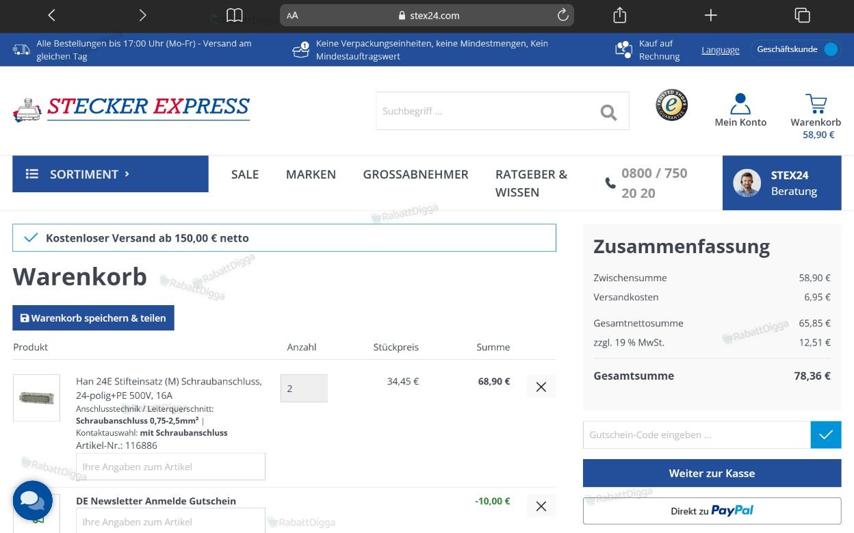The image size is (854, 533).
Task: Edit the Anzahl quantity field showing 2
Action: [304, 388]
